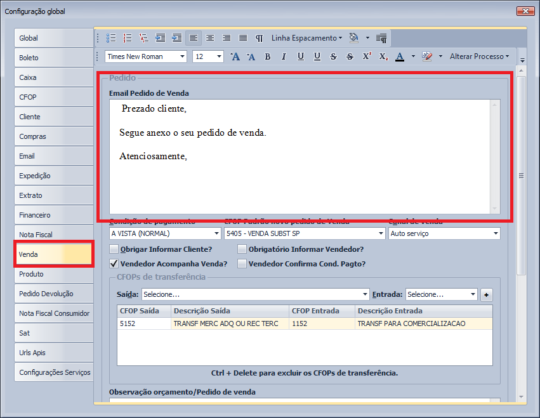This screenshot has height=418, width=540.
Task: Click the bullet list icon
Action: 111,38
